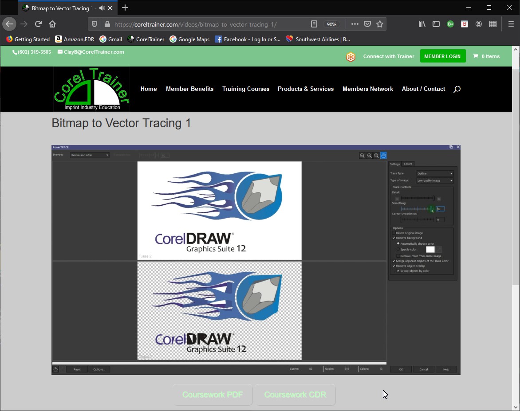
Task: Reset the 90% page zoom
Action: pos(331,24)
